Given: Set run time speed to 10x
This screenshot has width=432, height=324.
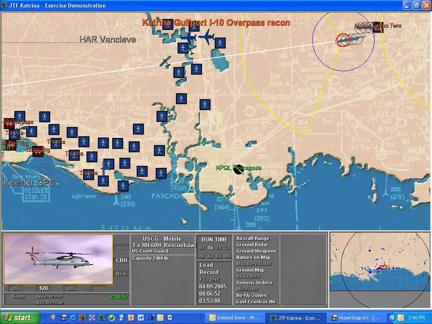Looking at the screenshot, I should click(x=227, y=256).
